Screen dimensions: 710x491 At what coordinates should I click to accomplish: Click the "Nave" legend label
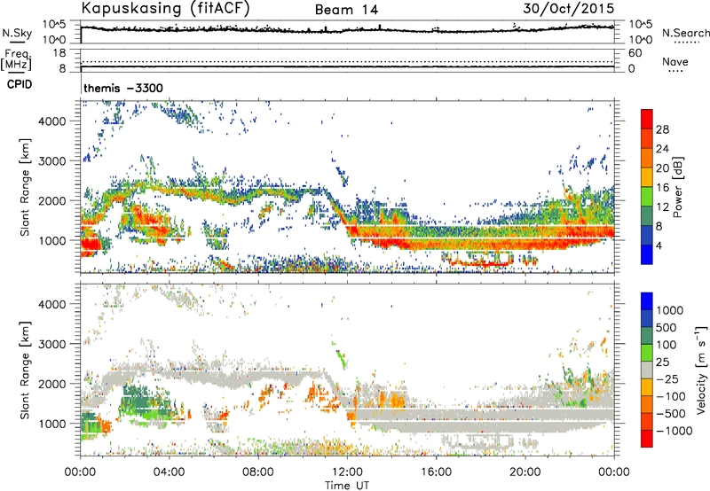(675, 61)
